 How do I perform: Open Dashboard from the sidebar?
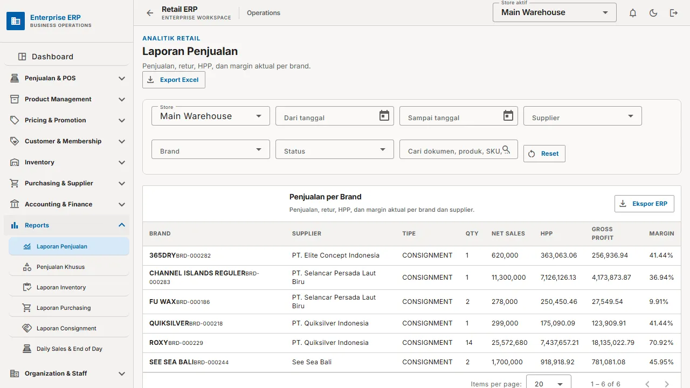[x=67, y=57]
